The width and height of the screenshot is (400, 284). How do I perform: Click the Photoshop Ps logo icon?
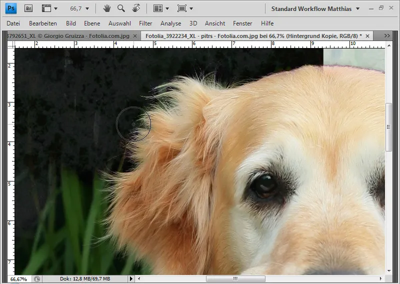pos(11,8)
